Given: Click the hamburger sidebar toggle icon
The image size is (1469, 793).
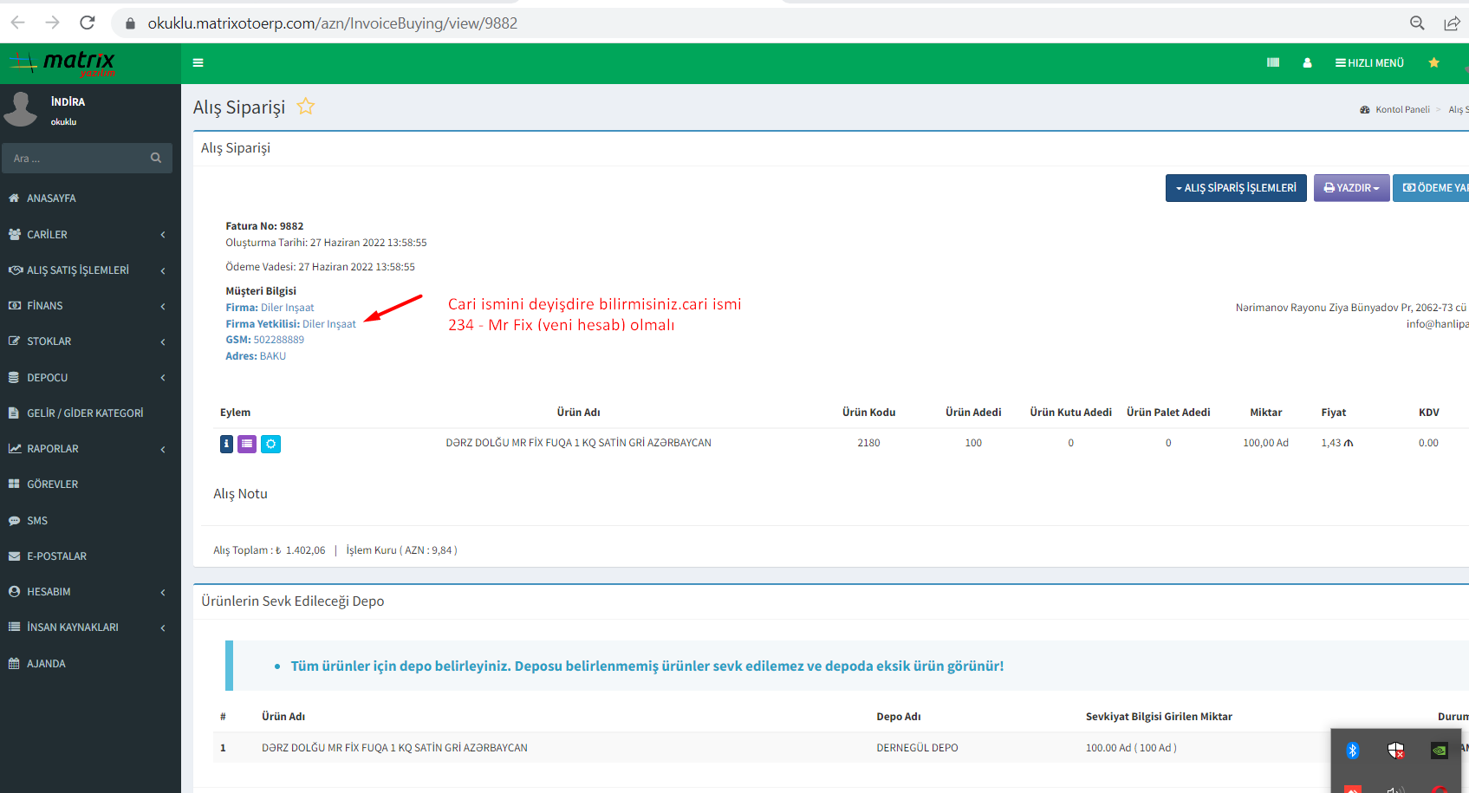Looking at the screenshot, I should [198, 62].
